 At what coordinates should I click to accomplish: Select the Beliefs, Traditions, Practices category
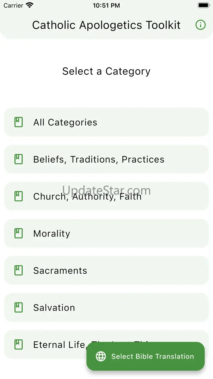pos(106,159)
